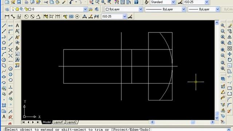The image size is (233, 131).
Task: Click the last-tab navigation arrow
Action: (x=38, y=122)
